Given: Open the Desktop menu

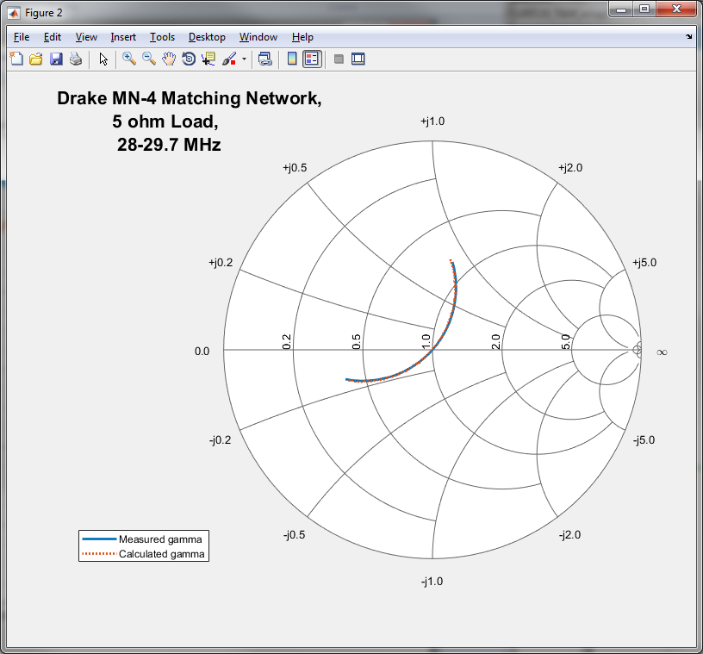Looking at the screenshot, I should coord(207,37).
